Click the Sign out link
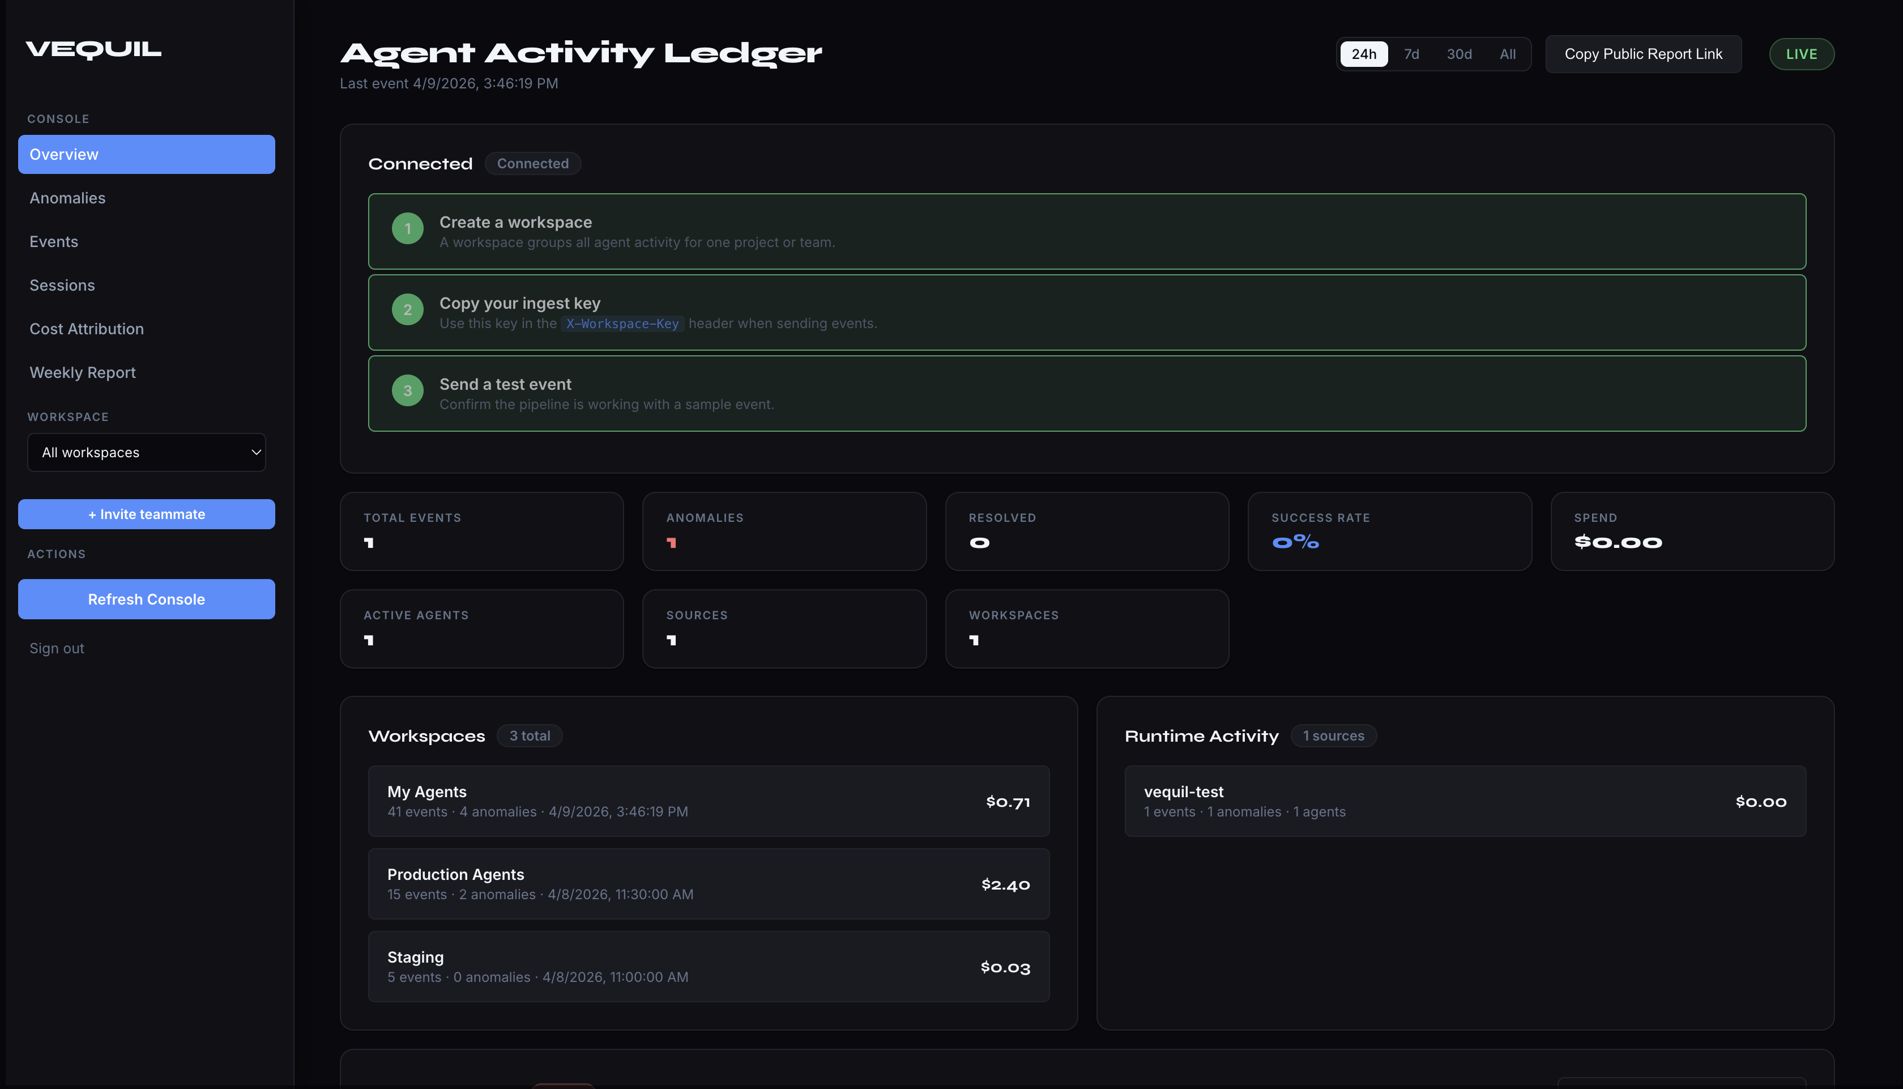 coord(57,648)
